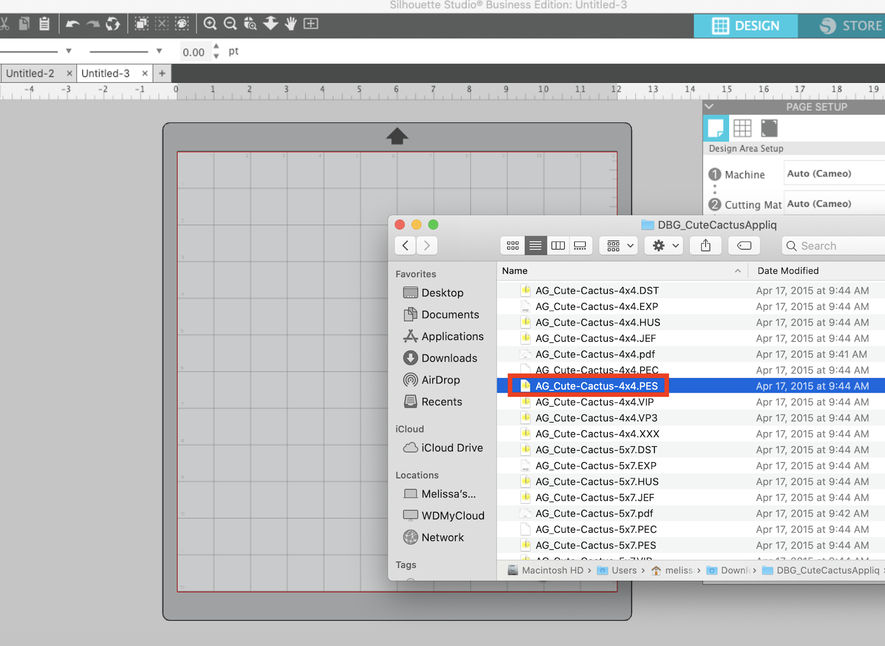Viewport: 885px width, 646px height.
Task: Select the Fit to Window tool
Action: [x=310, y=24]
